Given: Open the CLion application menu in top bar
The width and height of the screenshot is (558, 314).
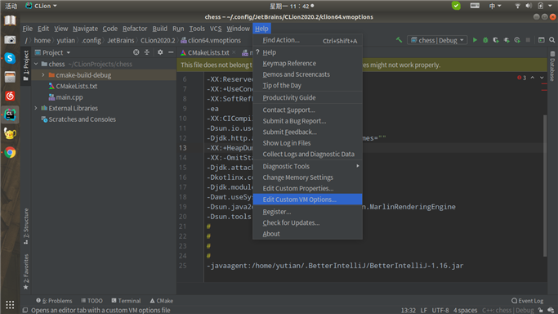Looking at the screenshot, I should tap(42, 6).
